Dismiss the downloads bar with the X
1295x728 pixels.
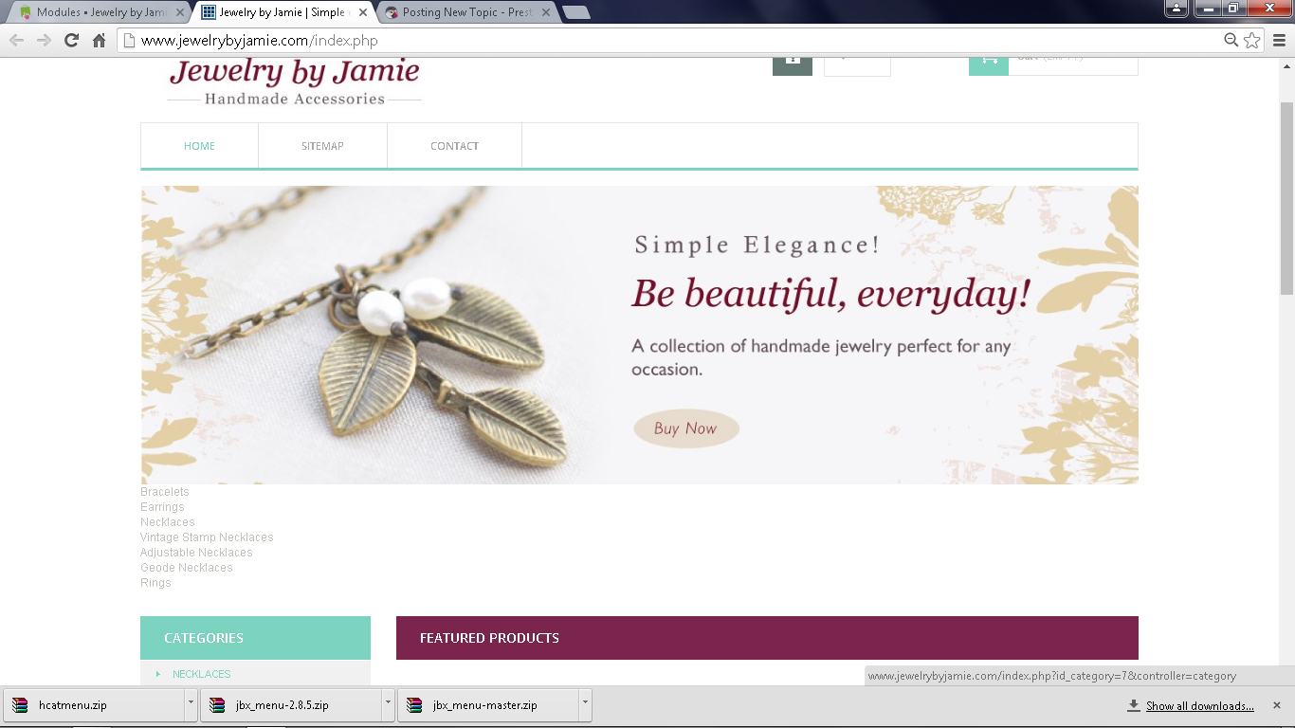tap(1276, 705)
